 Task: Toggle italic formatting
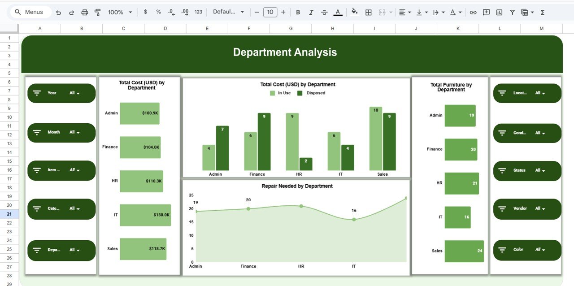tap(311, 12)
